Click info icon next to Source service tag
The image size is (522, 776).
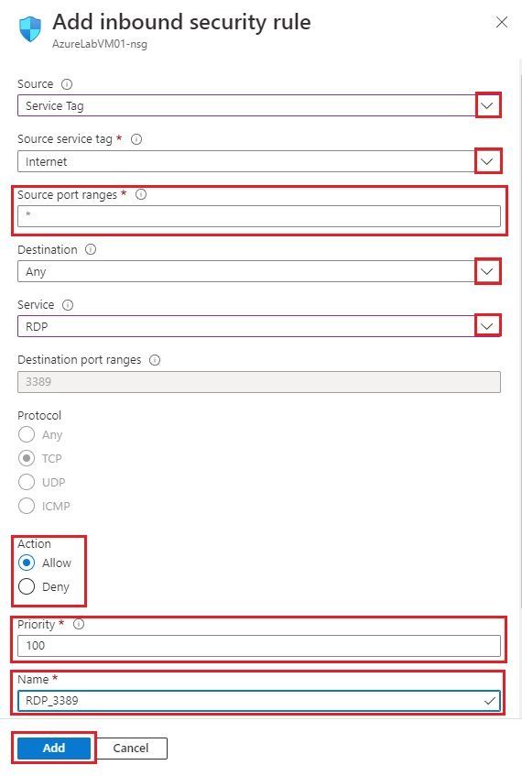[136, 139]
